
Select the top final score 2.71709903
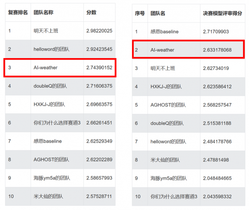pyautogui.click(x=216, y=32)
